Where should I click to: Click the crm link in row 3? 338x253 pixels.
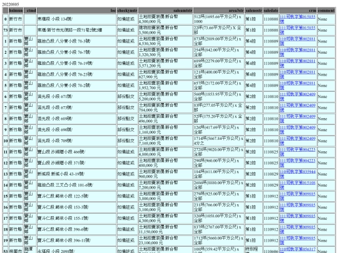297,63
